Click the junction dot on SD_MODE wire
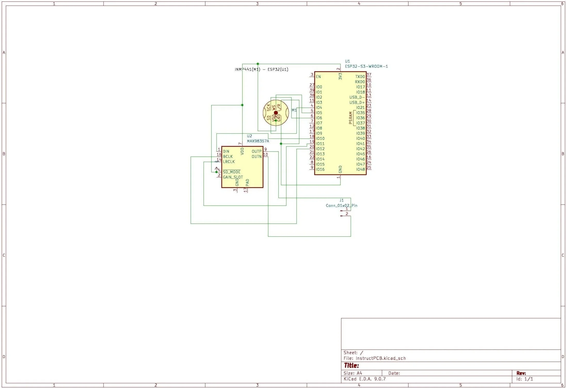566x388 pixels. (x=217, y=172)
